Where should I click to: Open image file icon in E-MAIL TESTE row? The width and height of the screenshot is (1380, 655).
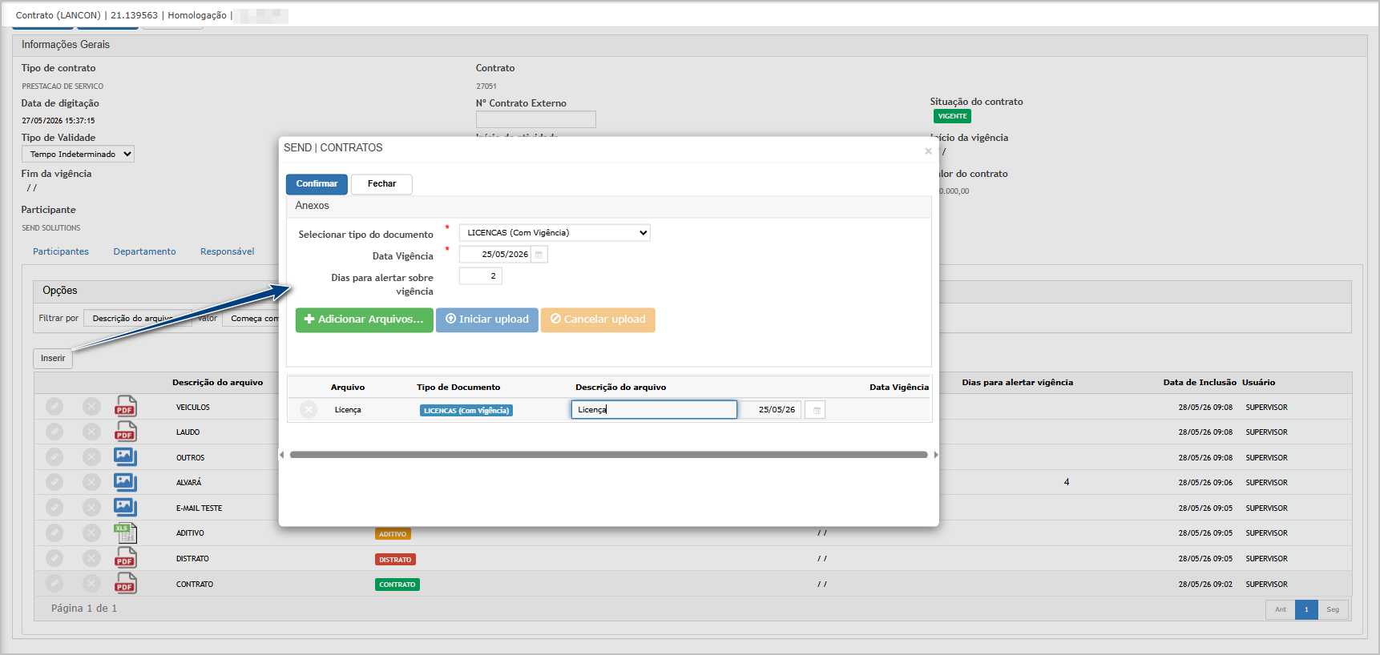click(x=125, y=508)
